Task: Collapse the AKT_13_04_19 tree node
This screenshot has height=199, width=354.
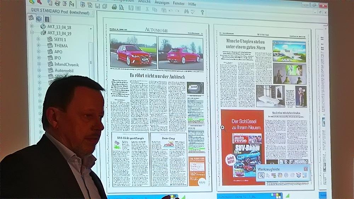Action: (32, 33)
